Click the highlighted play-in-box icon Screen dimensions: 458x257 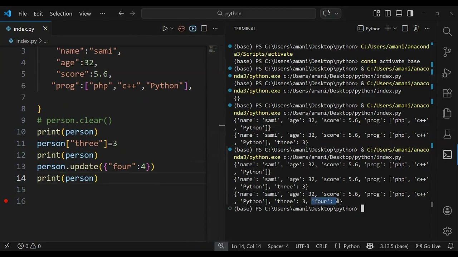pyautogui.click(x=193, y=29)
